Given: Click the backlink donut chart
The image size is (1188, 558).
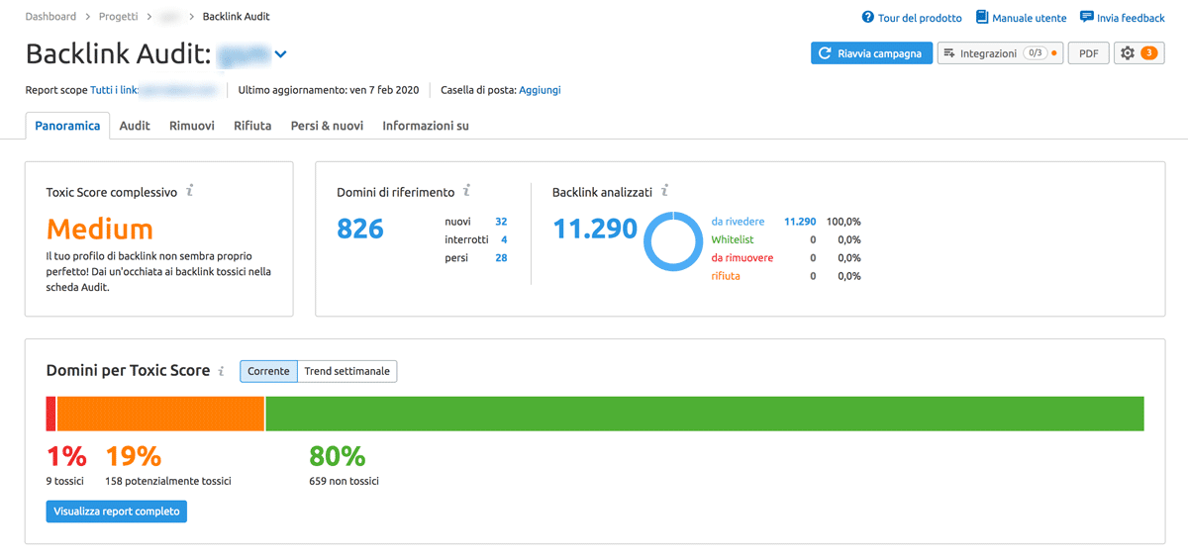Looking at the screenshot, I should pyautogui.click(x=673, y=242).
